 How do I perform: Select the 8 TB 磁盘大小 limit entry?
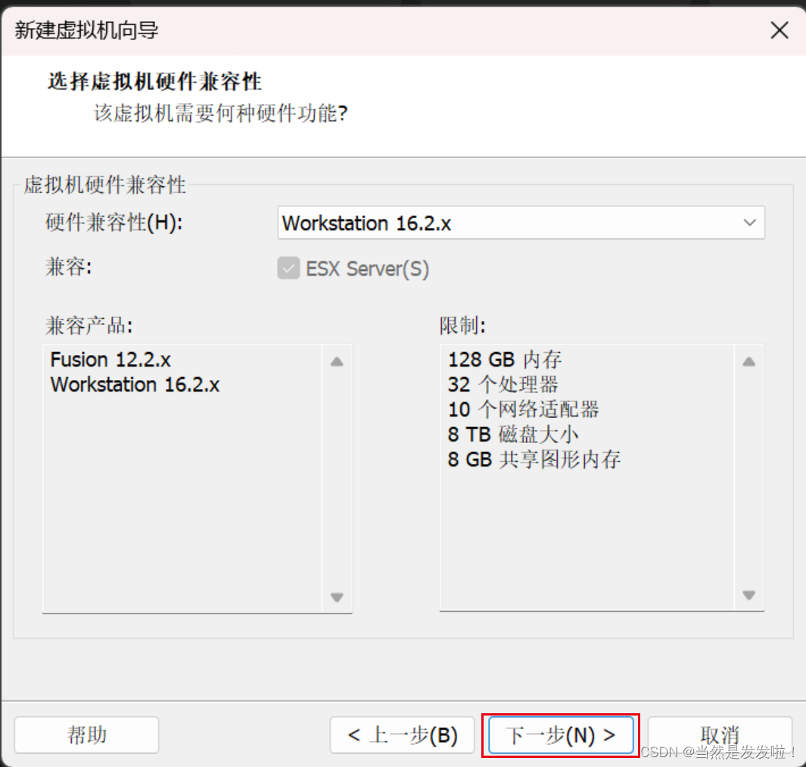513,435
